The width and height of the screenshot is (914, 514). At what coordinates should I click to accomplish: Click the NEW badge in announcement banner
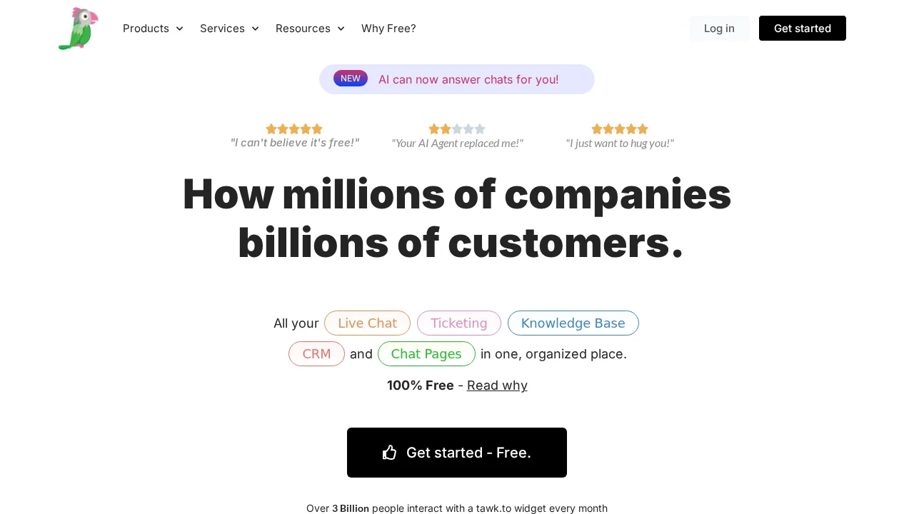(351, 79)
